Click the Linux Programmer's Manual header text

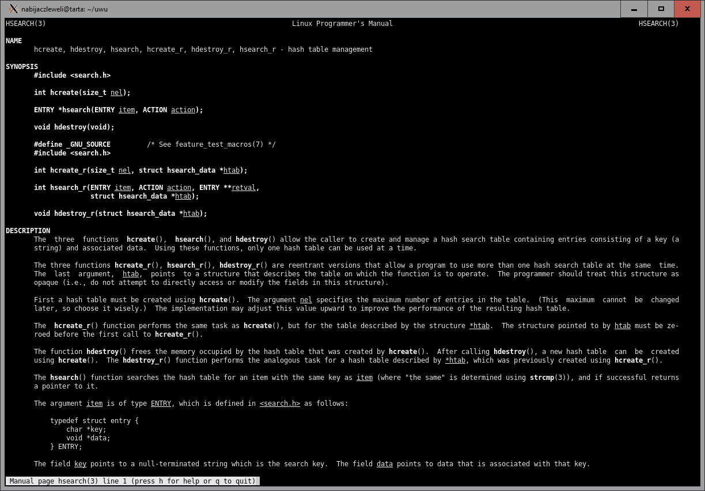(x=342, y=24)
